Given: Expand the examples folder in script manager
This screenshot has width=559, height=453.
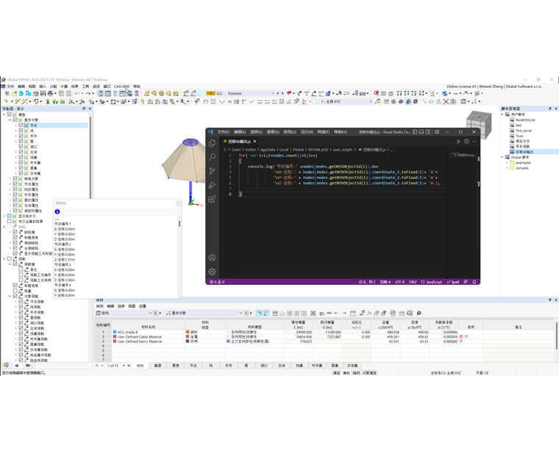Looking at the screenshot, I should (x=507, y=162).
